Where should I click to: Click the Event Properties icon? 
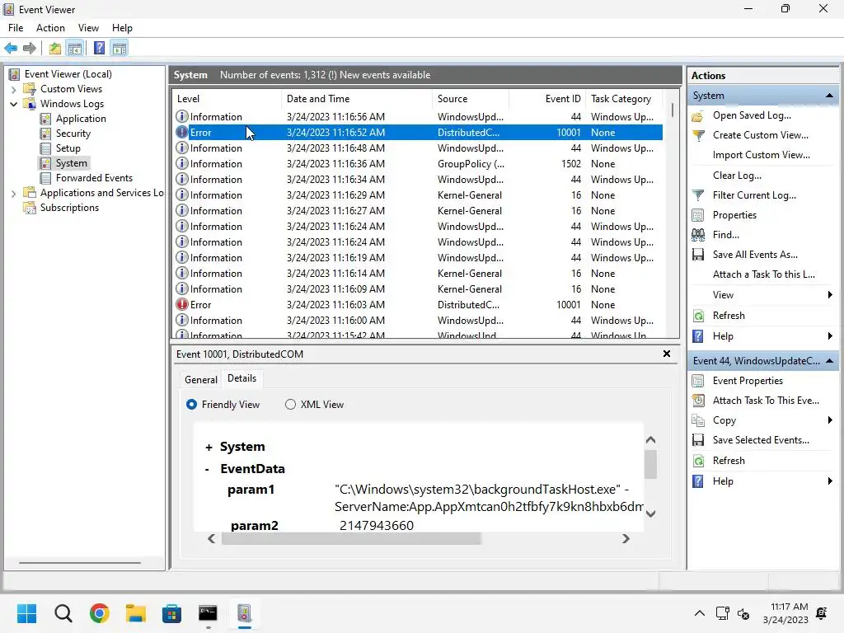[x=698, y=381]
